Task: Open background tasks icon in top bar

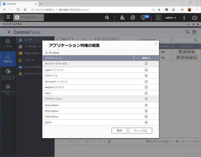Action: (122, 18)
